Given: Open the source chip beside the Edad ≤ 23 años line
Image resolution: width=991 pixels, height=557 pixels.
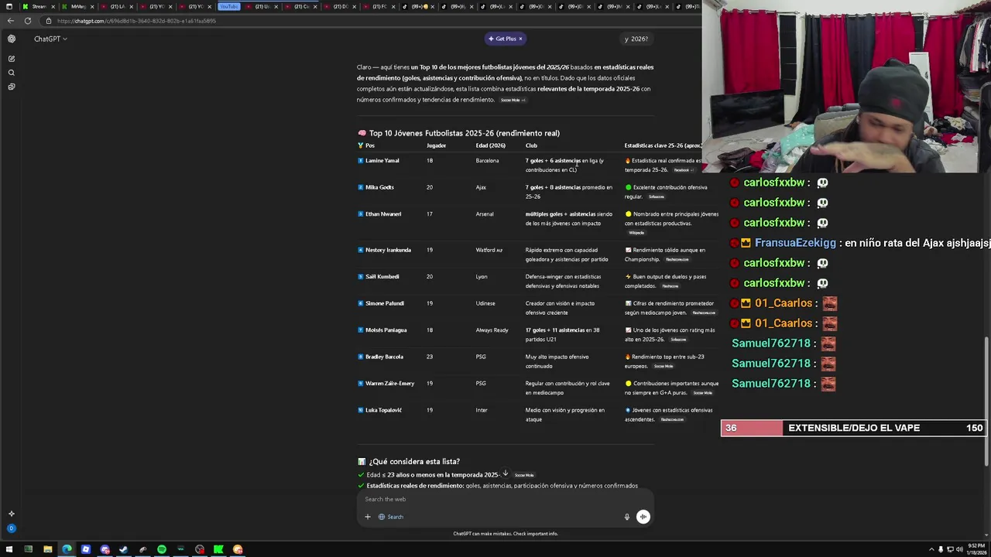Looking at the screenshot, I should 524,475.
